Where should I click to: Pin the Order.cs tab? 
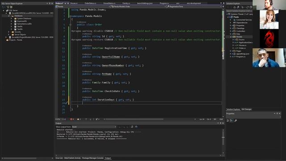65,3
